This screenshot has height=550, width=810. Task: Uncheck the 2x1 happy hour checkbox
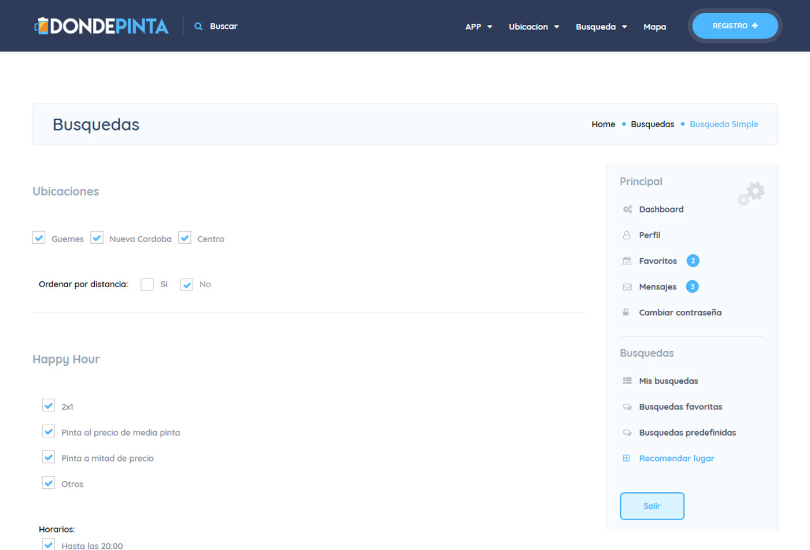tap(49, 406)
